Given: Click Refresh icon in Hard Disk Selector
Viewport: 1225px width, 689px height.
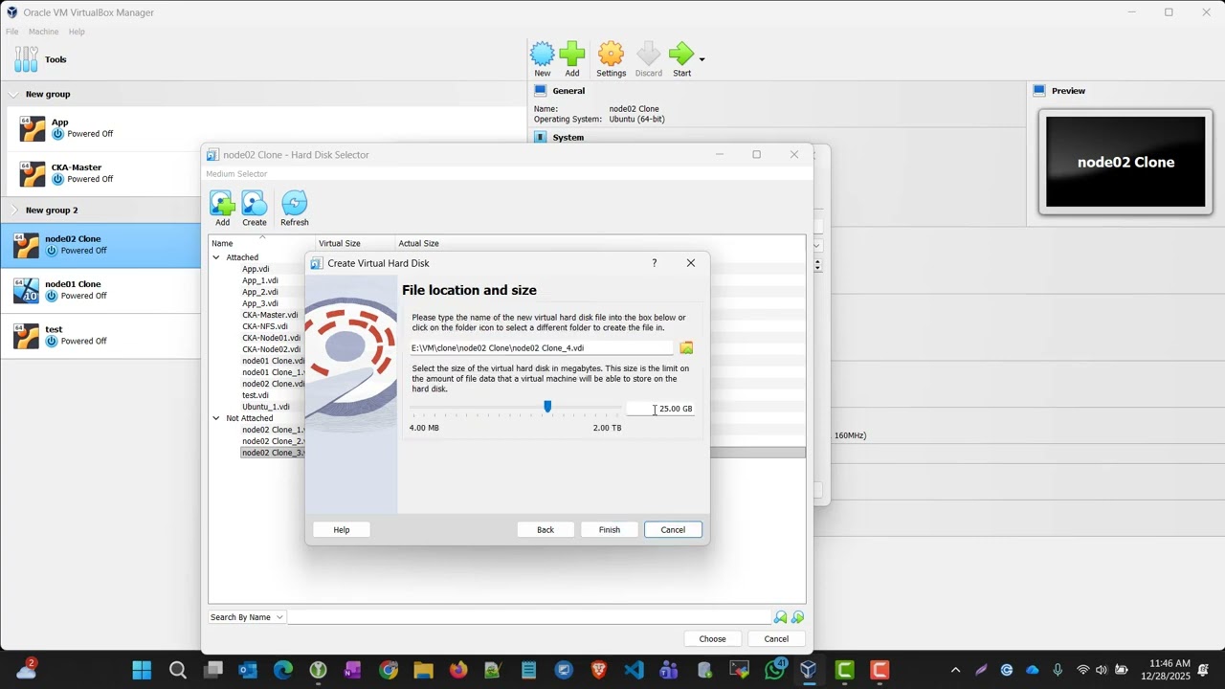Looking at the screenshot, I should pos(294,203).
